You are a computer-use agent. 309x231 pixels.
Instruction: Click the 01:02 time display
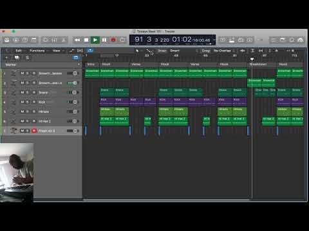tap(182, 39)
